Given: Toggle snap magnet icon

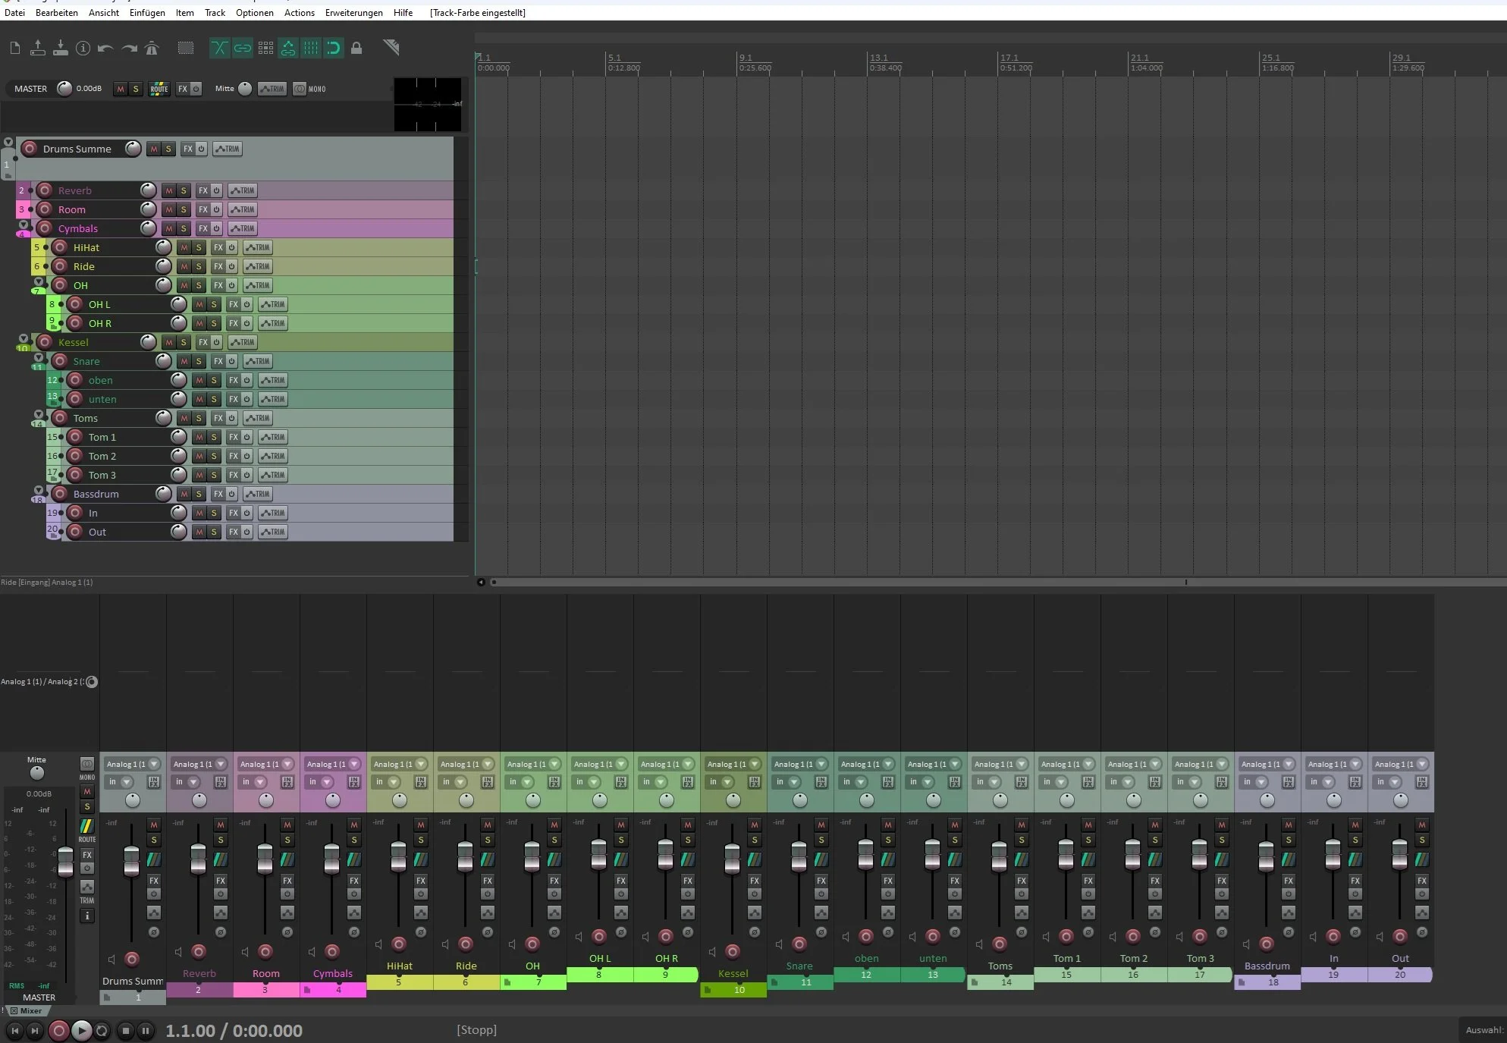Looking at the screenshot, I should 334,49.
